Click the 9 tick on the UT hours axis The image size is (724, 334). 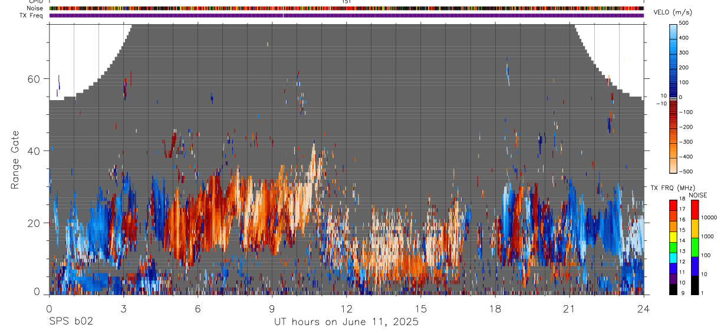click(272, 308)
